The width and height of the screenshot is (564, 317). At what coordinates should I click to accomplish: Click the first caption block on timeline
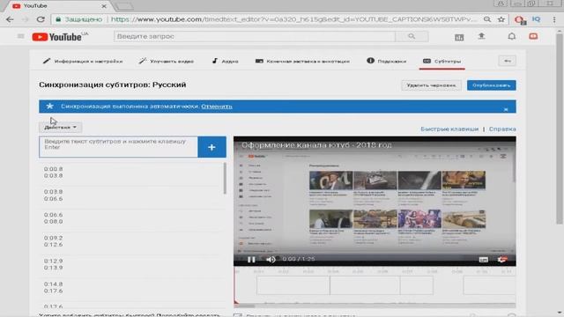tap(293, 285)
